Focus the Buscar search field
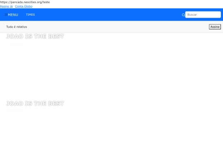The height and width of the screenshot is (167, 223). pos(203,14)
